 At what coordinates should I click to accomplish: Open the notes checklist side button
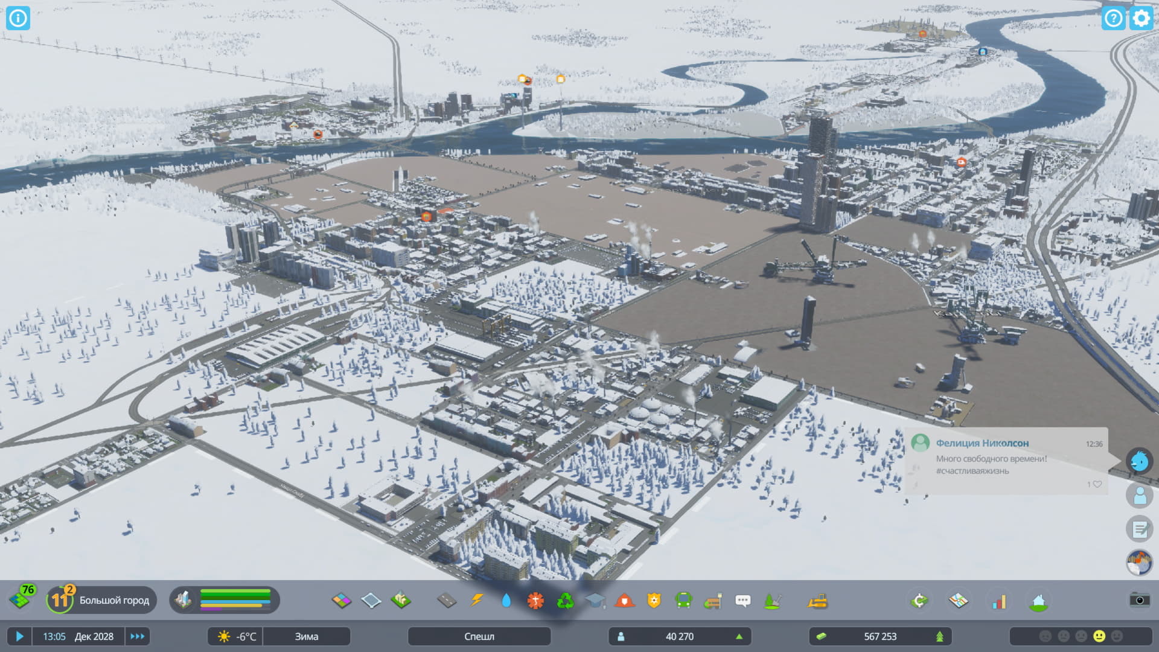[x=1140, y=529]
